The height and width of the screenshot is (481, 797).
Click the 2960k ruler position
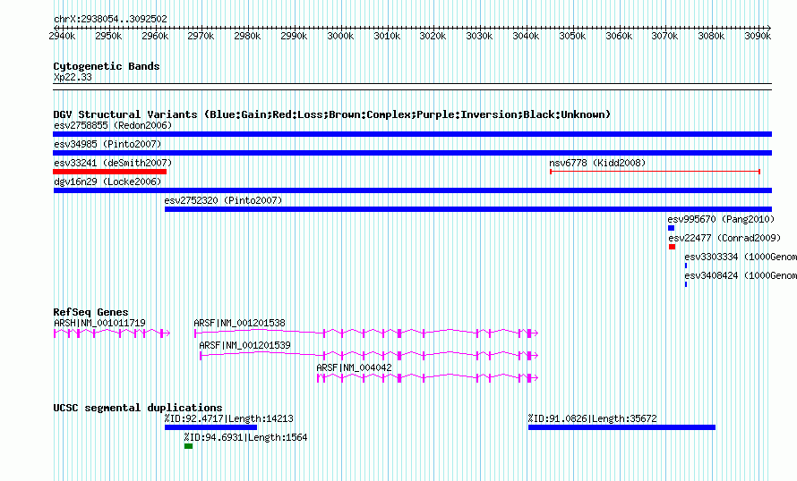coord(155,36)
